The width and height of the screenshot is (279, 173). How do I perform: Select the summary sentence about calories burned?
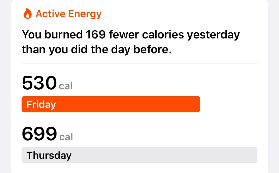(131, 42)
